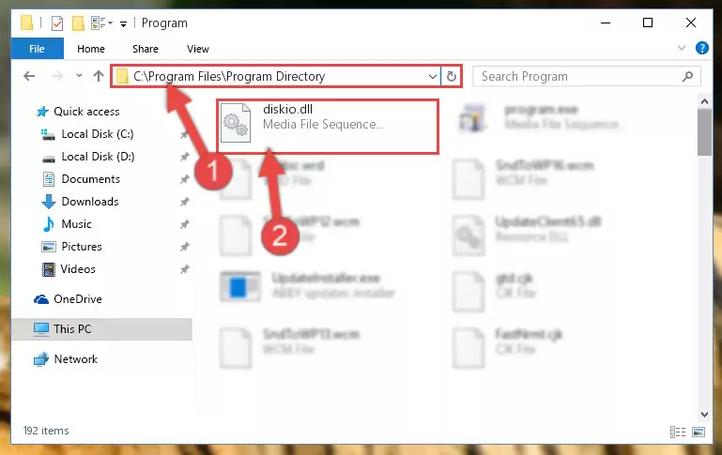The image size is (722, 455).
Task: Click the Search Program box
Action: pos(587,76)
